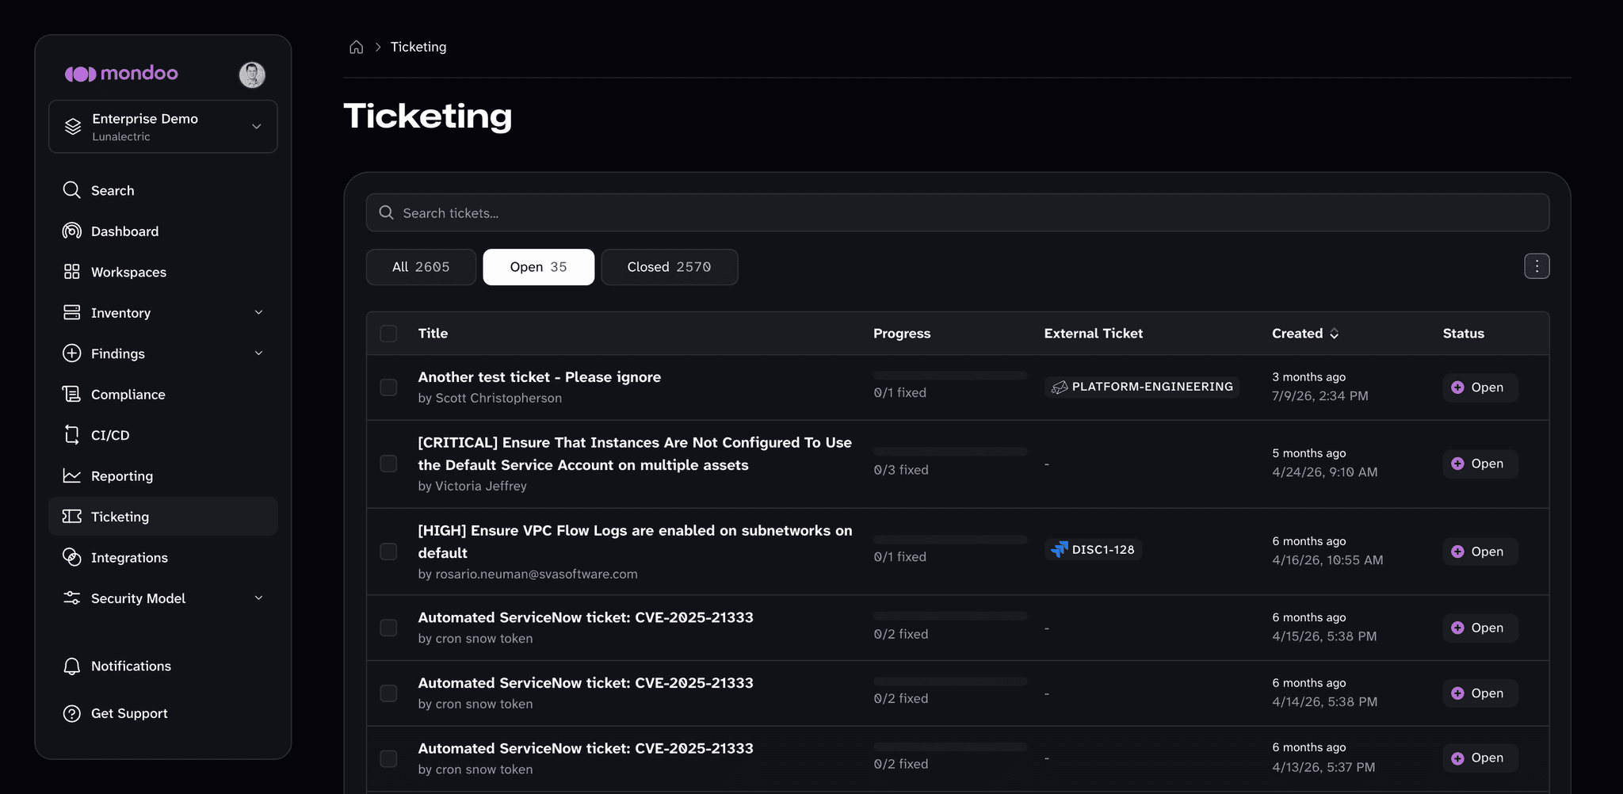
Task: Click the CI/CD loop icon
Action: pyautogui.click(x=71, y=435)
